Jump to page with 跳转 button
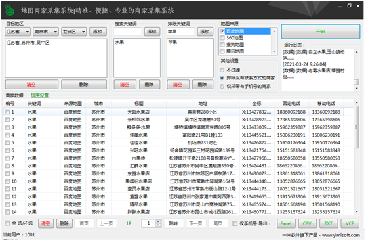 click(173, 223)
